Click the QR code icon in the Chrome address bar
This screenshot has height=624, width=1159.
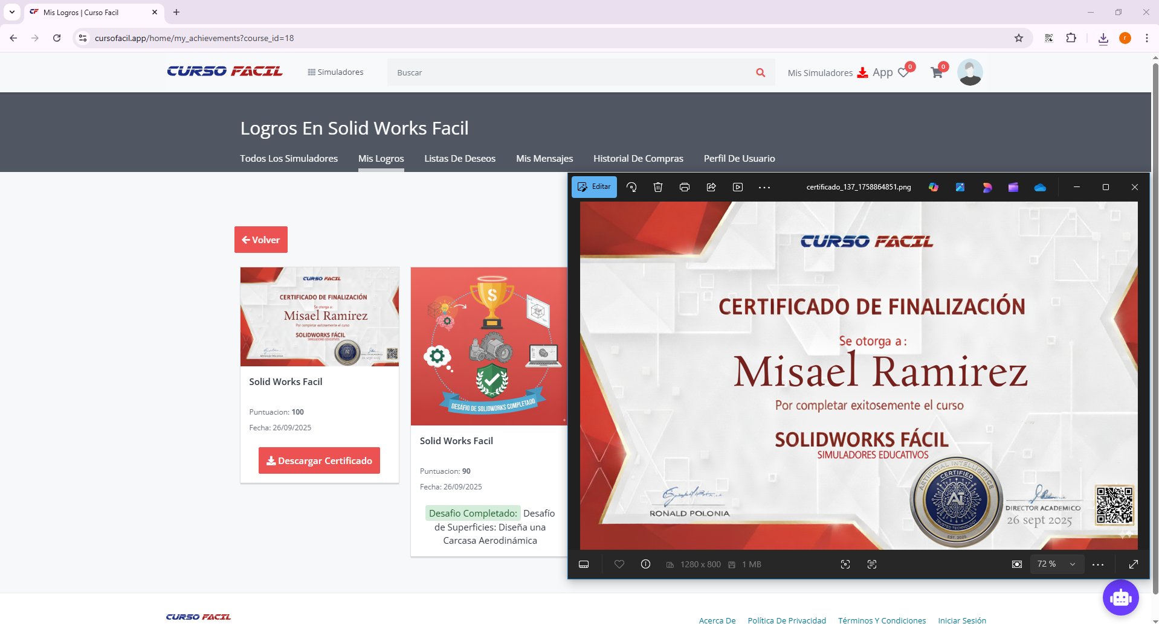[1049, 38]
